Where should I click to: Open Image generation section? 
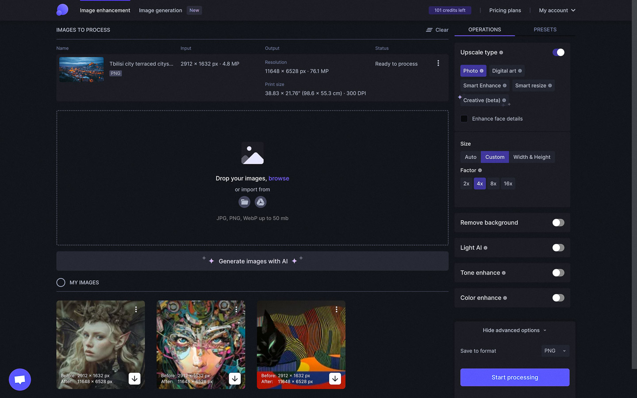(161, 10)
